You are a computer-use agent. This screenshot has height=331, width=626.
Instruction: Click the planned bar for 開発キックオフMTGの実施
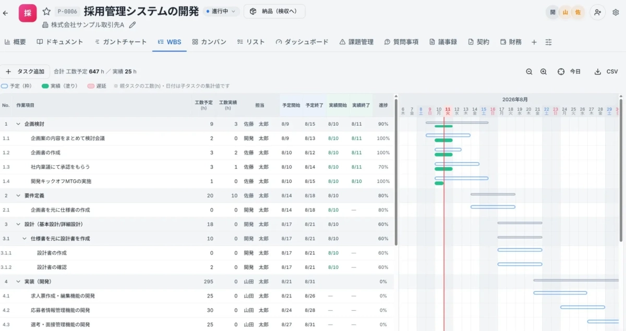tap(462, 178)
